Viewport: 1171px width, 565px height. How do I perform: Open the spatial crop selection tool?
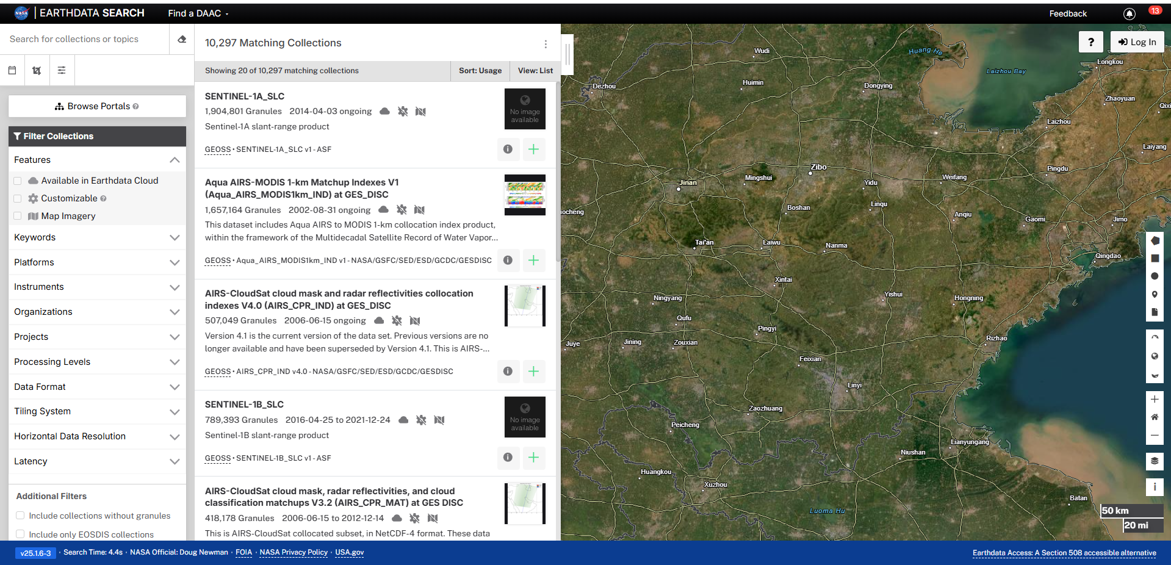pos(37,70)
